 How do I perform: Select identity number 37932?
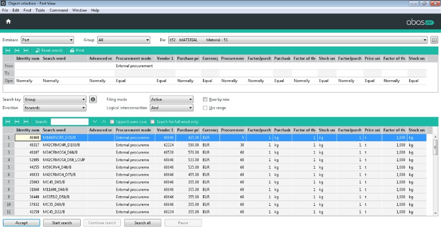[28, 204]
